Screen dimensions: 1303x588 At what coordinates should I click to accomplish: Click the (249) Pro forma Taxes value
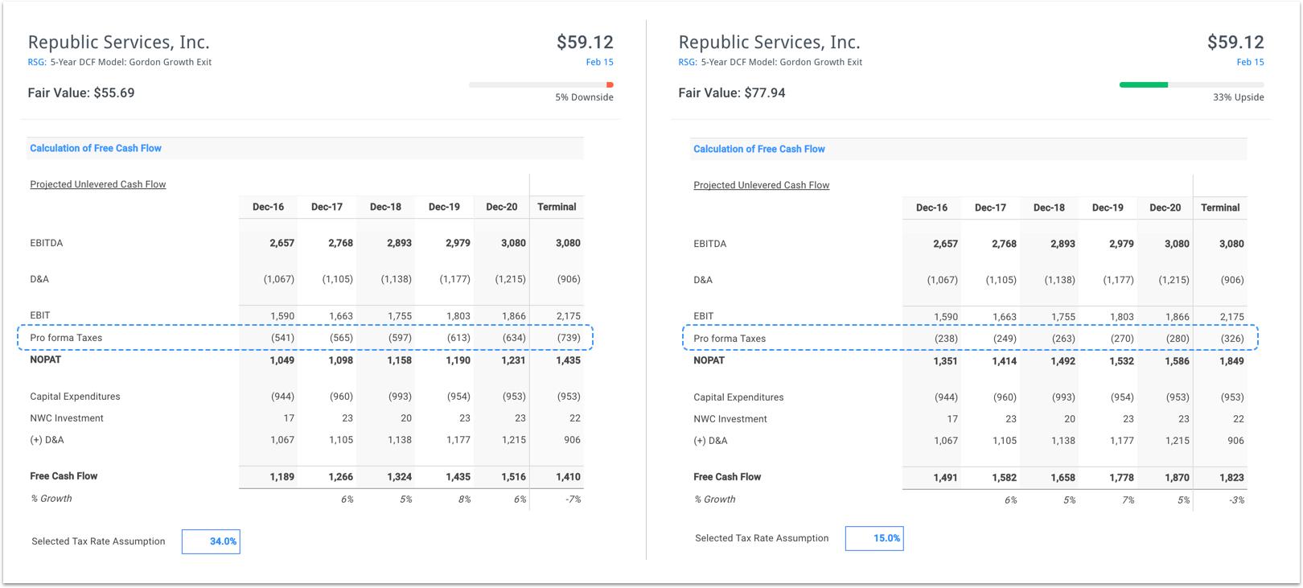(1005, 339)
